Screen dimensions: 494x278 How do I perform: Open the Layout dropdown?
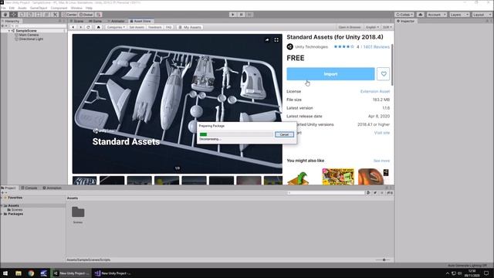(x=482, y=15)
